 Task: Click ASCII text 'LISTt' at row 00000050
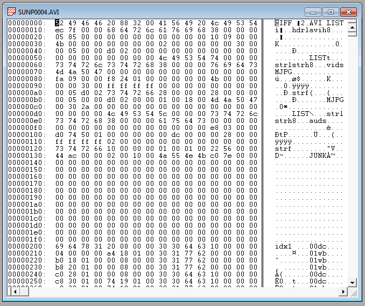pyautogui.click(x=320, y=57)
